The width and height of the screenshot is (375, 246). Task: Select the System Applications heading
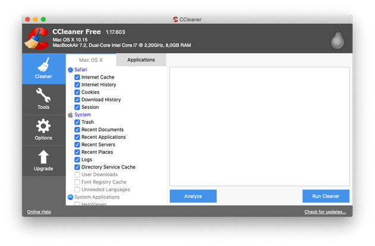(97, 197)
